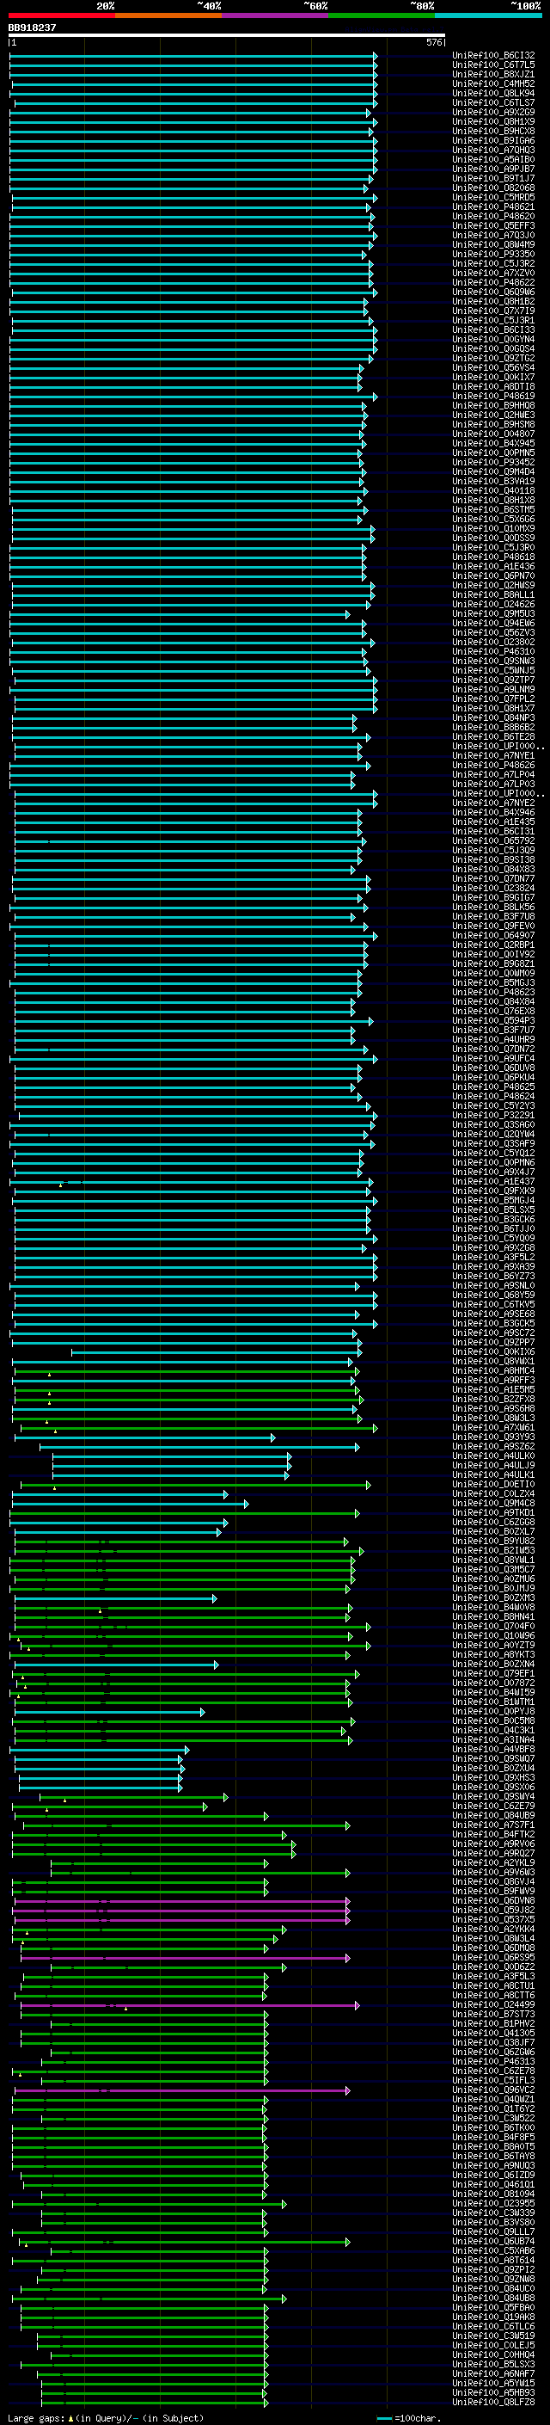Click the green ~80% identity legend segment

pos(381,15)
